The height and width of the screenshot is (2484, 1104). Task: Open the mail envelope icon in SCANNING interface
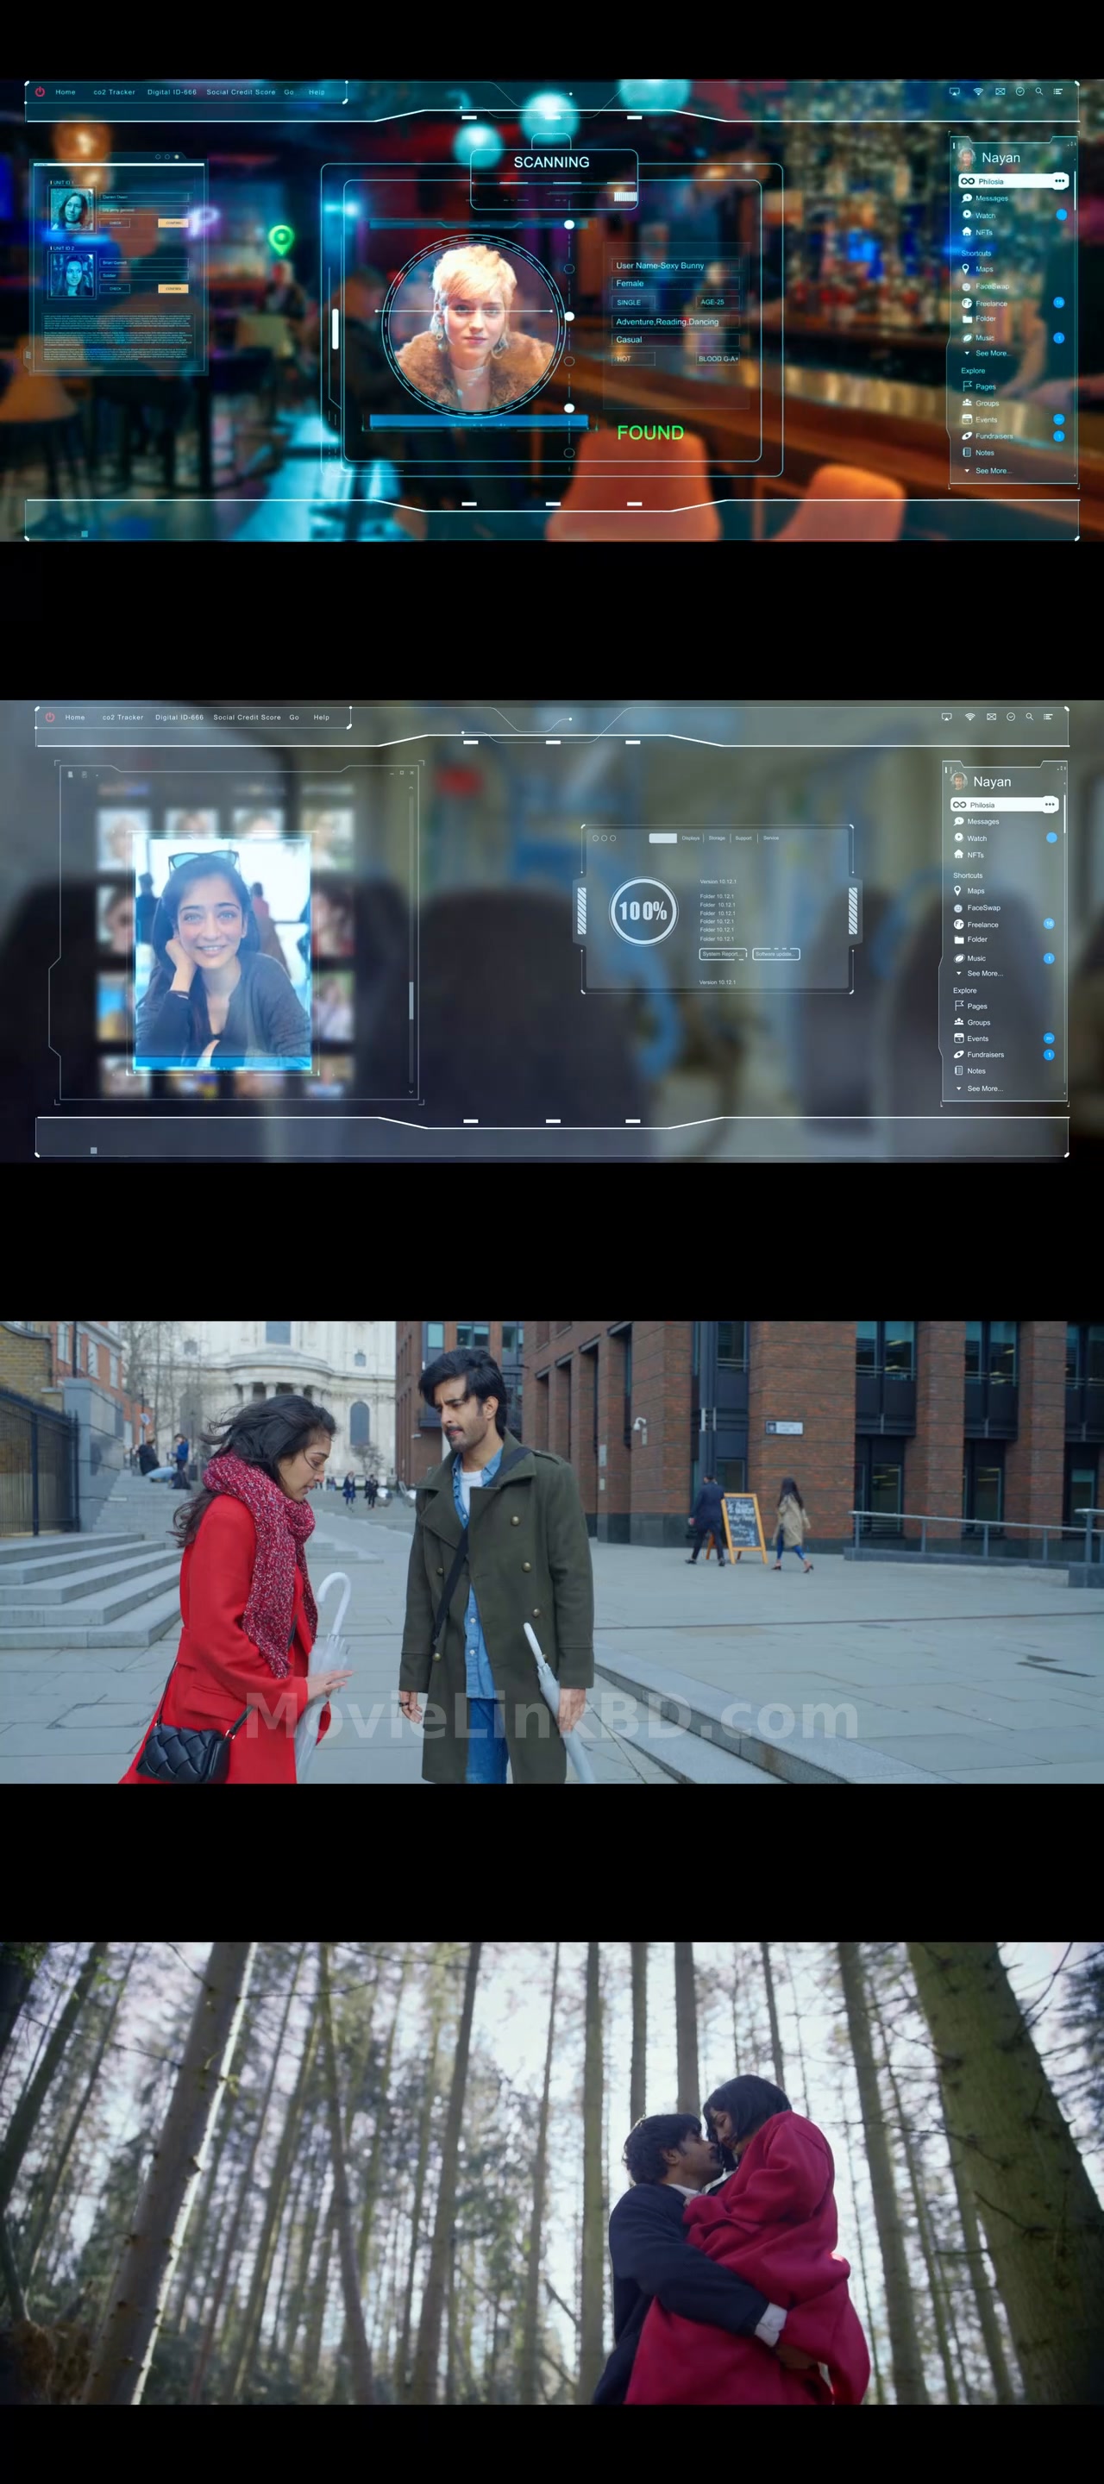click(x=1000, y=91)
